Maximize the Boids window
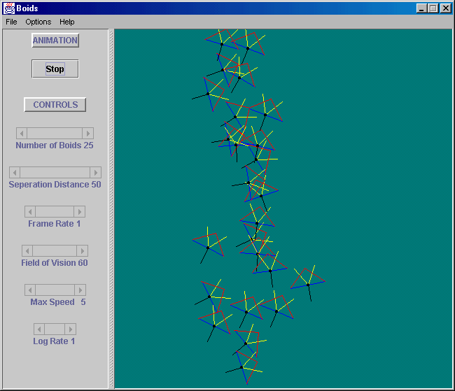Viewport: 455px width, 391px height. click(x=433, y=8)
